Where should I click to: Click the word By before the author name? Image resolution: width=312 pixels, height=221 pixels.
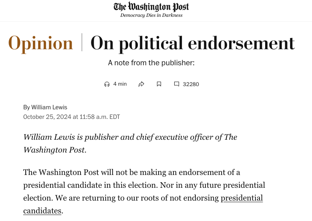click(26, 107)
